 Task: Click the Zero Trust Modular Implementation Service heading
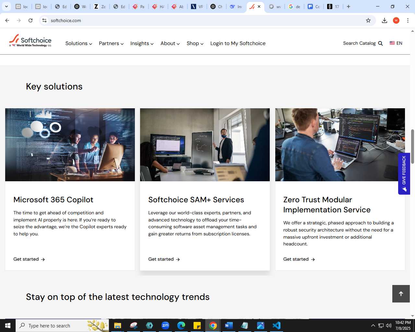tap(327, 205)
